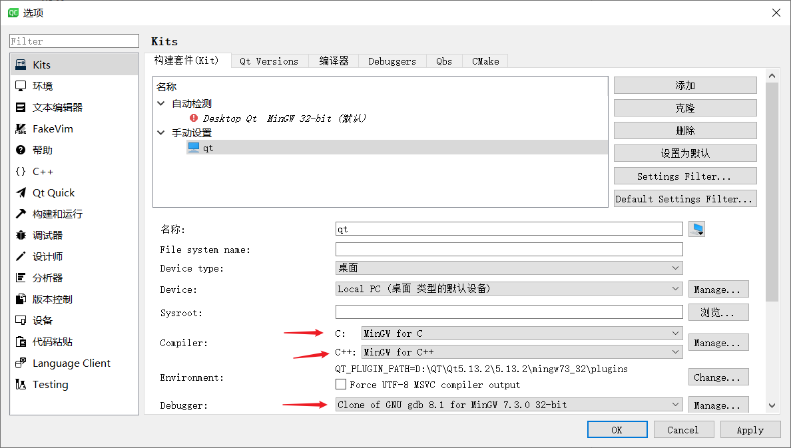Open Settings Filter... button
Image resolution: width=791 pixels, height=448 pixels.
685,176
